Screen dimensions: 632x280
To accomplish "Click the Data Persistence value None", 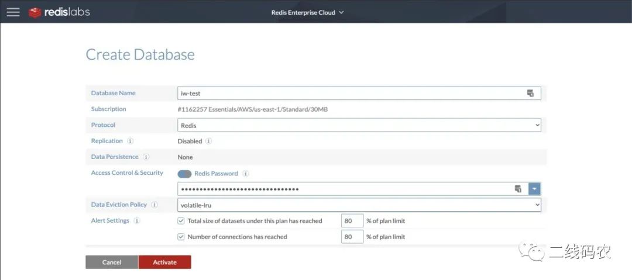I will coord(186,157).
